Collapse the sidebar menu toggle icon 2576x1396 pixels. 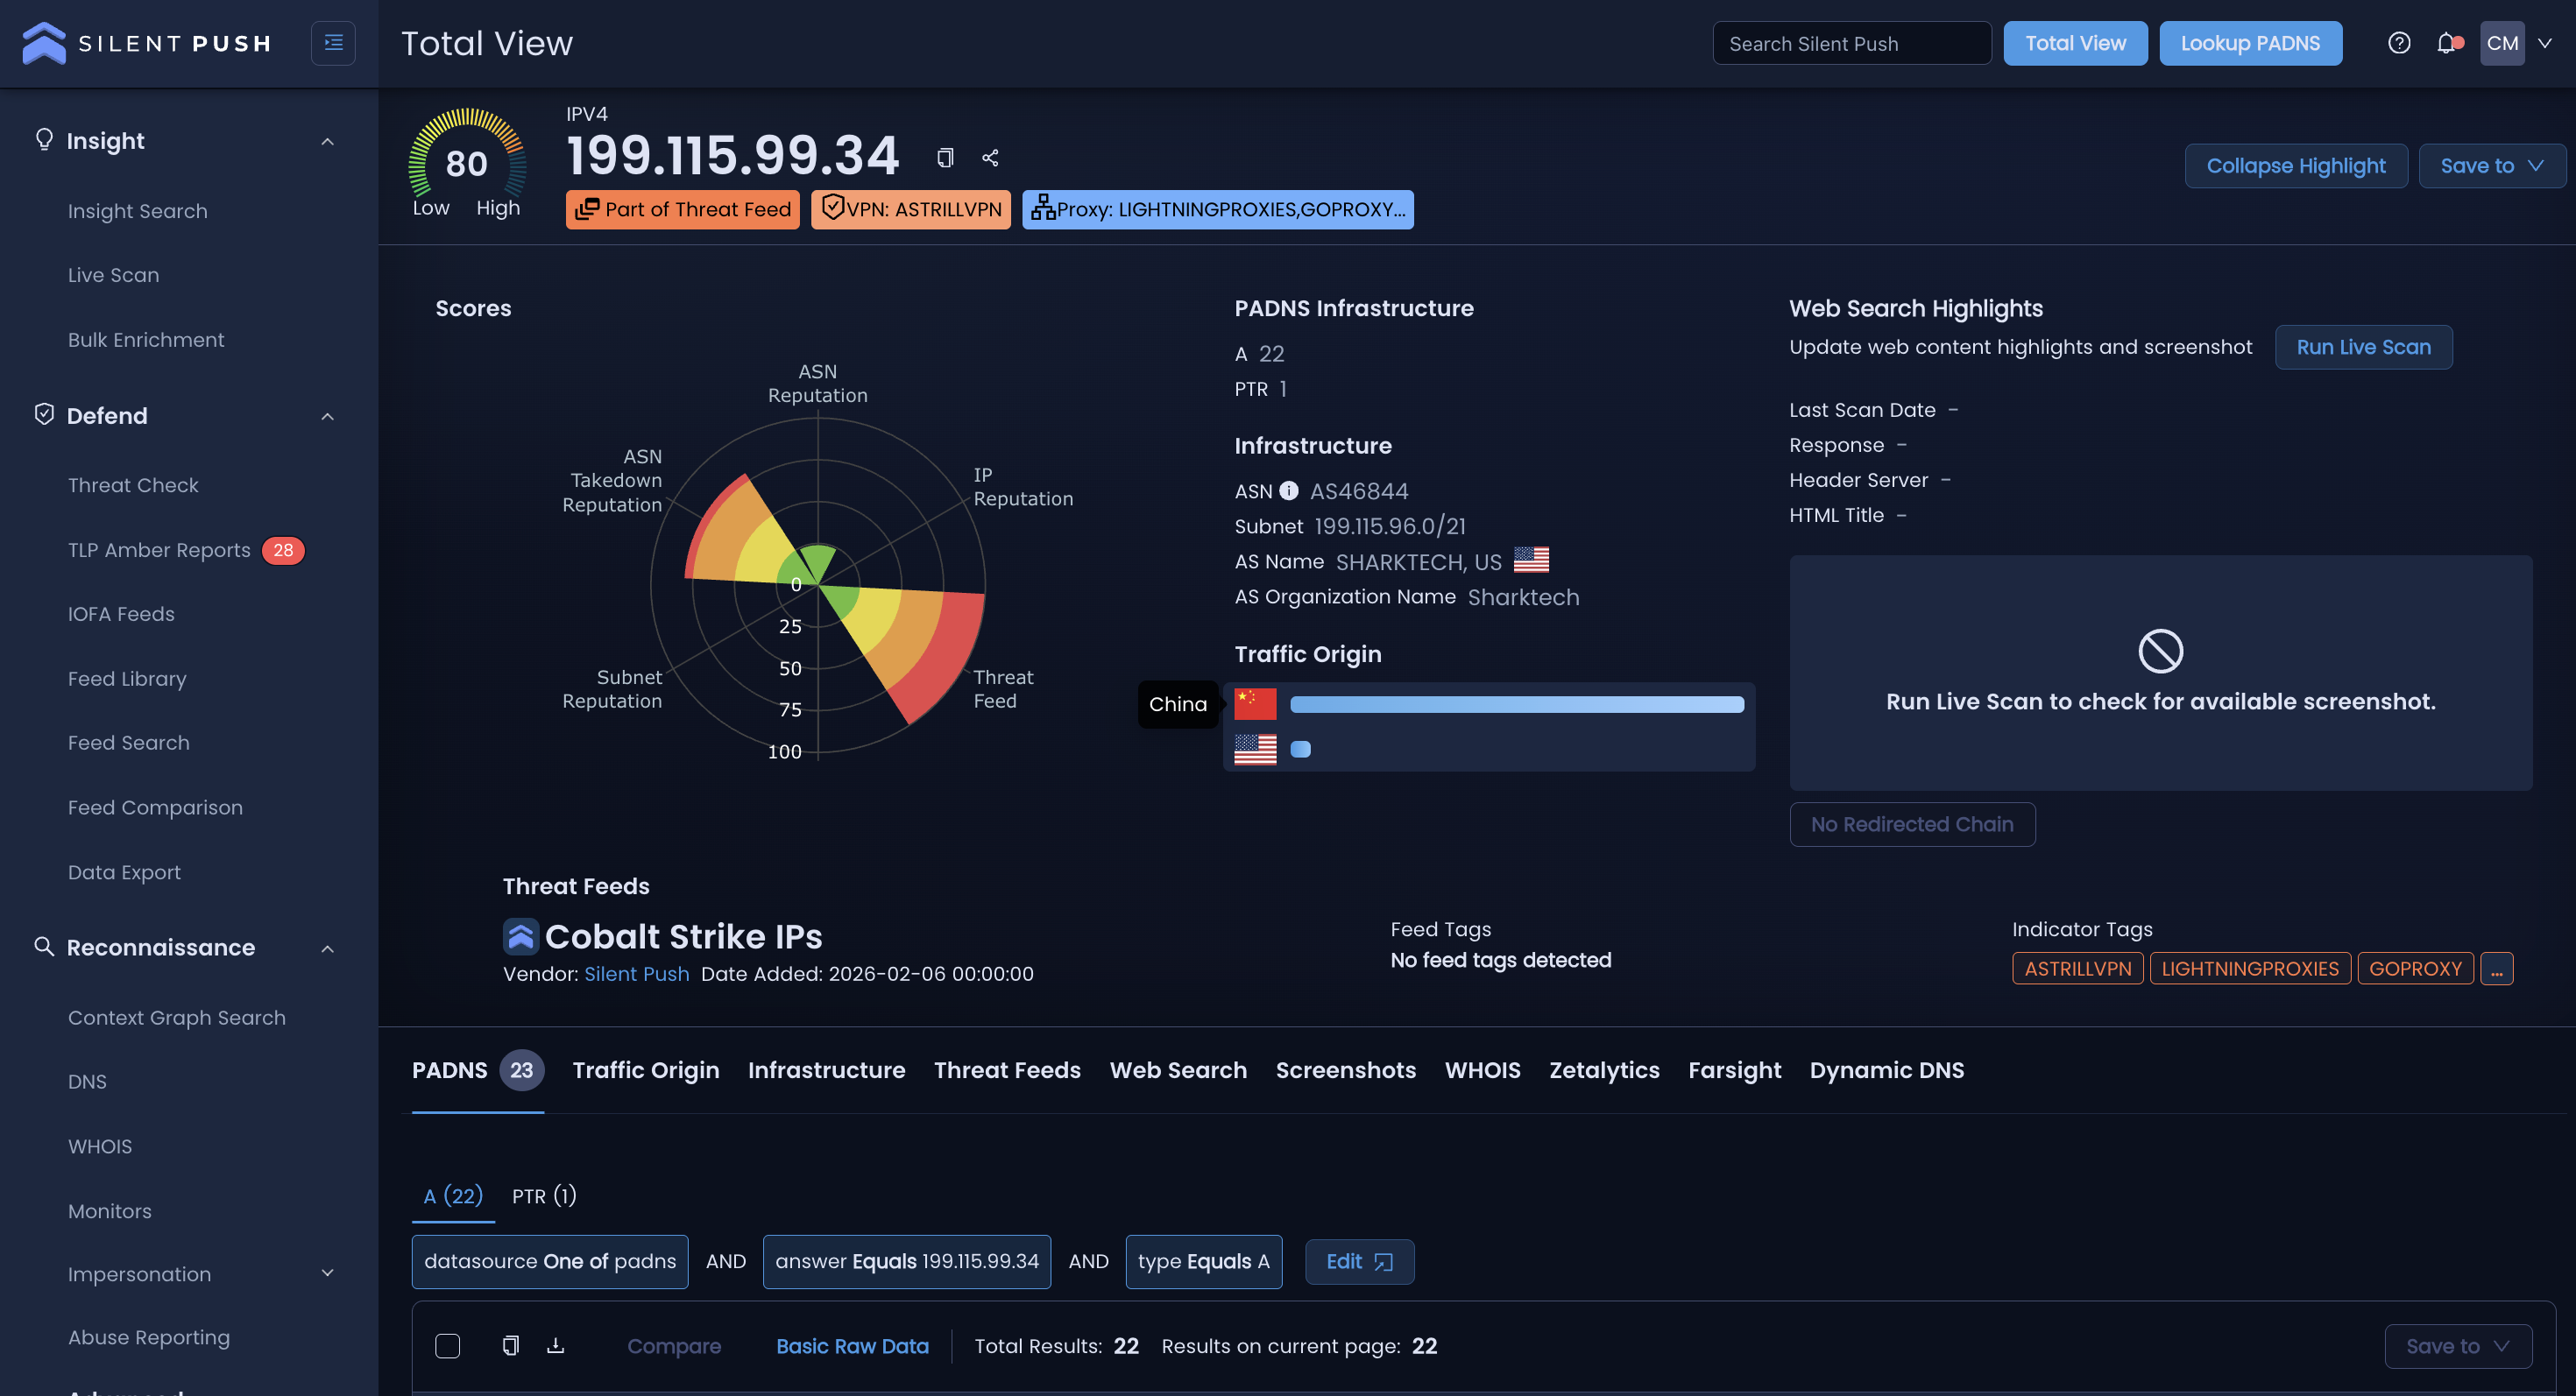click(x=333, y=43)
